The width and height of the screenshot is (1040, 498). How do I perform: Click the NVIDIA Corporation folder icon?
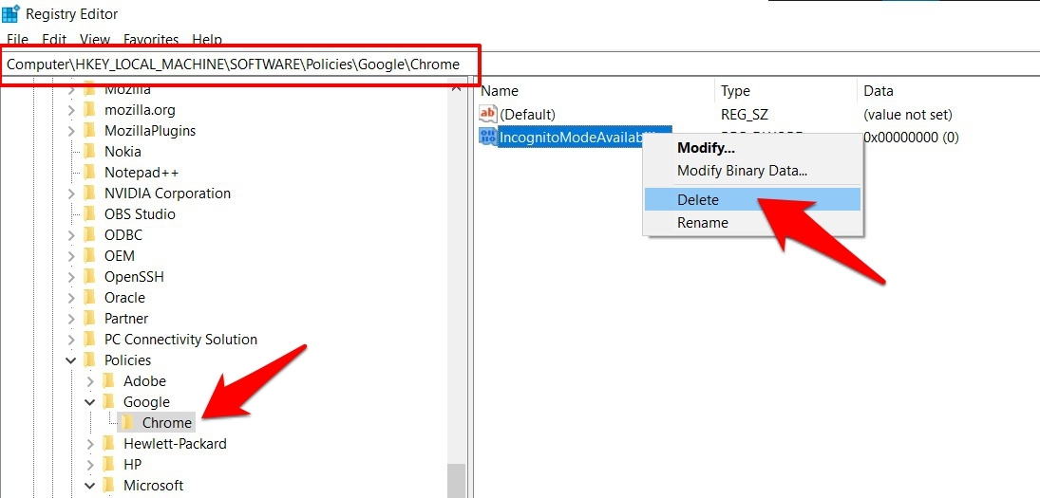point(90,194)
